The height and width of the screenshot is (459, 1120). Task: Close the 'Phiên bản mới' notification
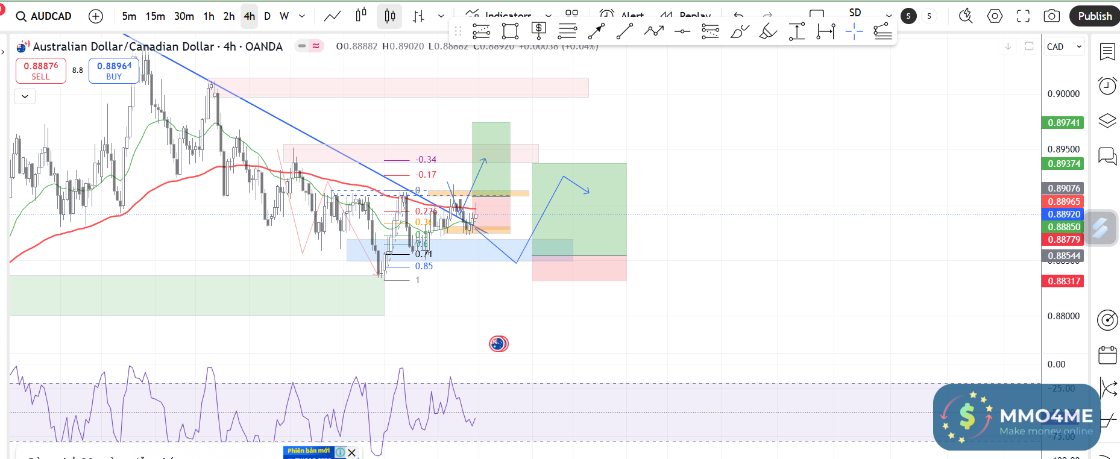[x=352, y=452]
